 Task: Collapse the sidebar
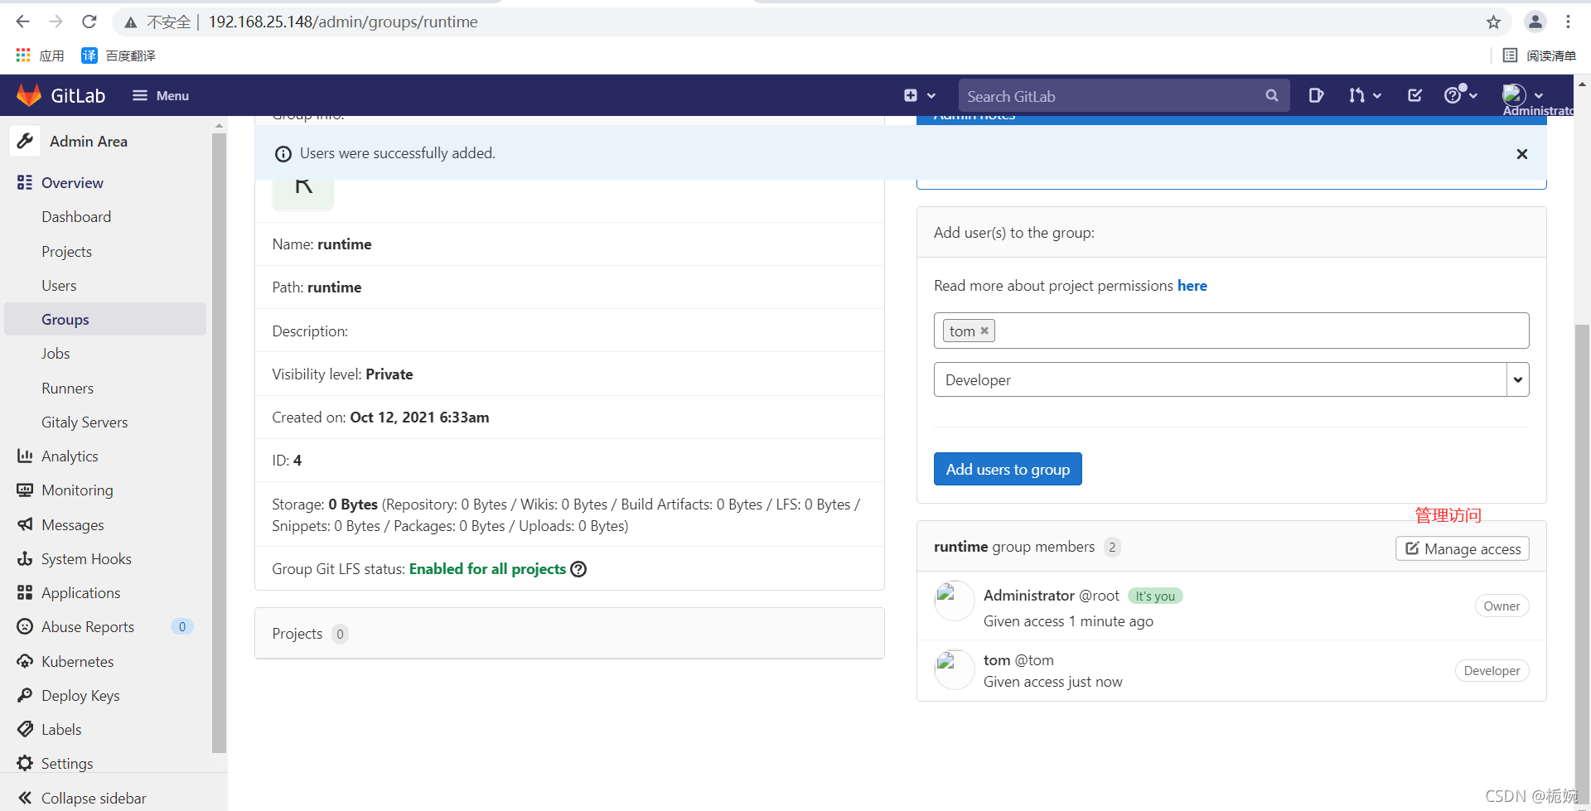click(x=82, y=798)
